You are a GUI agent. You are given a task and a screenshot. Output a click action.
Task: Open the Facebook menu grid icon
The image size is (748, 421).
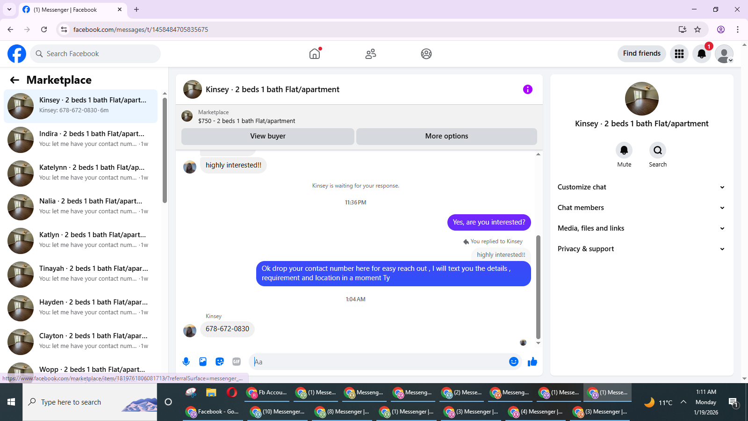pos(679,54)
